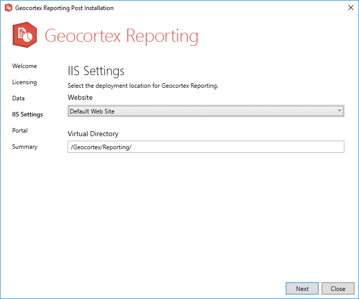359x299 pixels.
Task: Go to the Summary step
Action: (25, 147)
